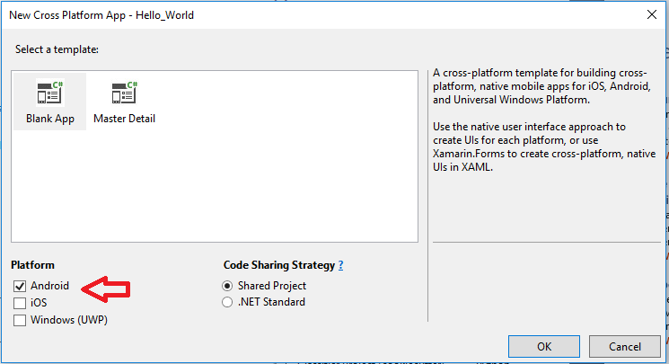This screenshot has height=364, width=669.
Task: Select the Master Detail template icon
Action: pos(125,93)
